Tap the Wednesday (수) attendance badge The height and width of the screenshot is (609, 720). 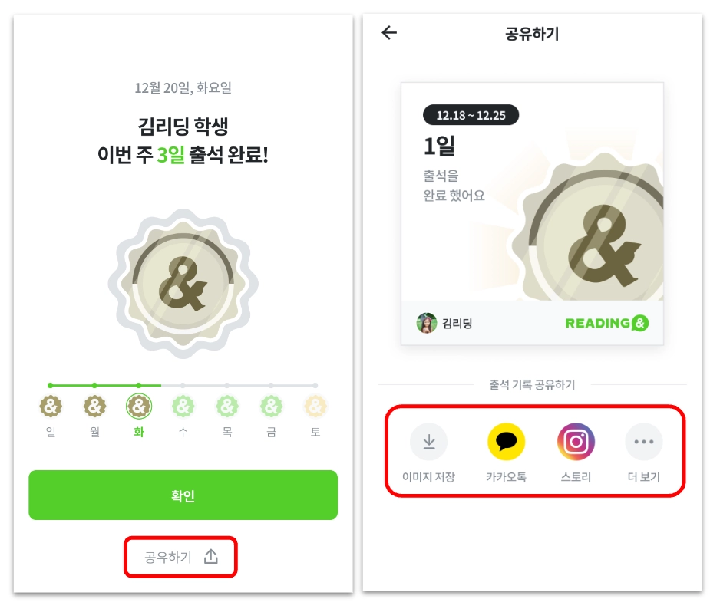(183, 407)
